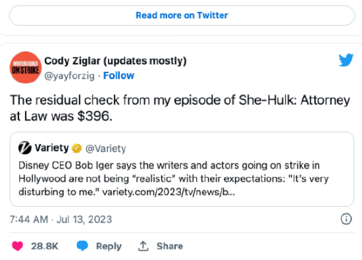Viewport: 362px width, 260px height.
Task: Click the share upload arrow icon
Action: pyautogui.click(x=143, y=246)
